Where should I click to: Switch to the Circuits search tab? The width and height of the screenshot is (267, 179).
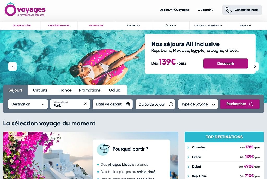click(x=40, y=90)
